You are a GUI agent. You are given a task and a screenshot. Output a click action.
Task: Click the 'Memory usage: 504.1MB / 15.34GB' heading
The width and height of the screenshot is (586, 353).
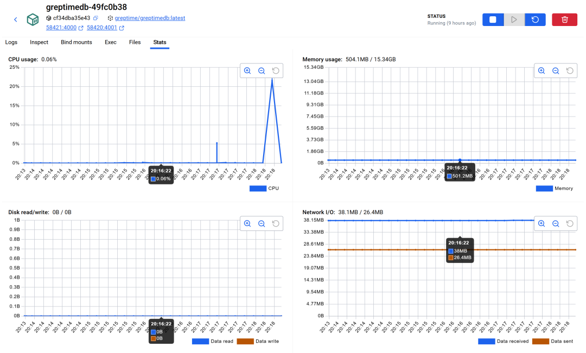(x=349, y=60)
